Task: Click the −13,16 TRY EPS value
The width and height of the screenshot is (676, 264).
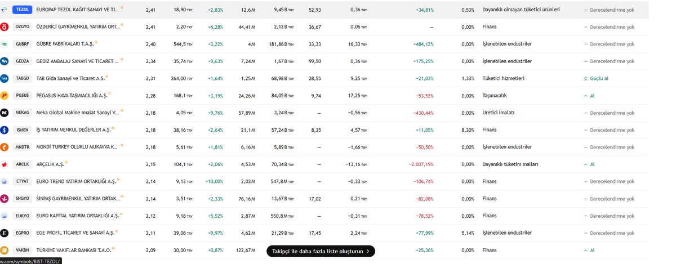Action: pos(356,164)
